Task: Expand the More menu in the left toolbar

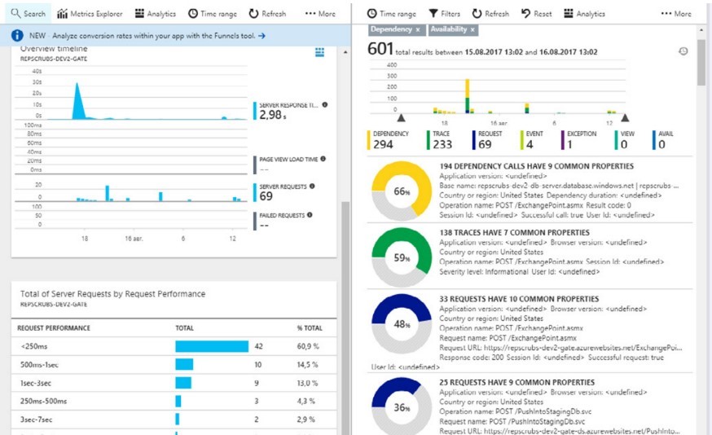Action: coord(320,14)
